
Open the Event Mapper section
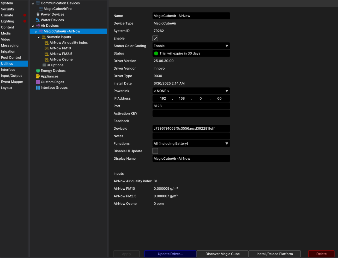click(x=14, y=82)
